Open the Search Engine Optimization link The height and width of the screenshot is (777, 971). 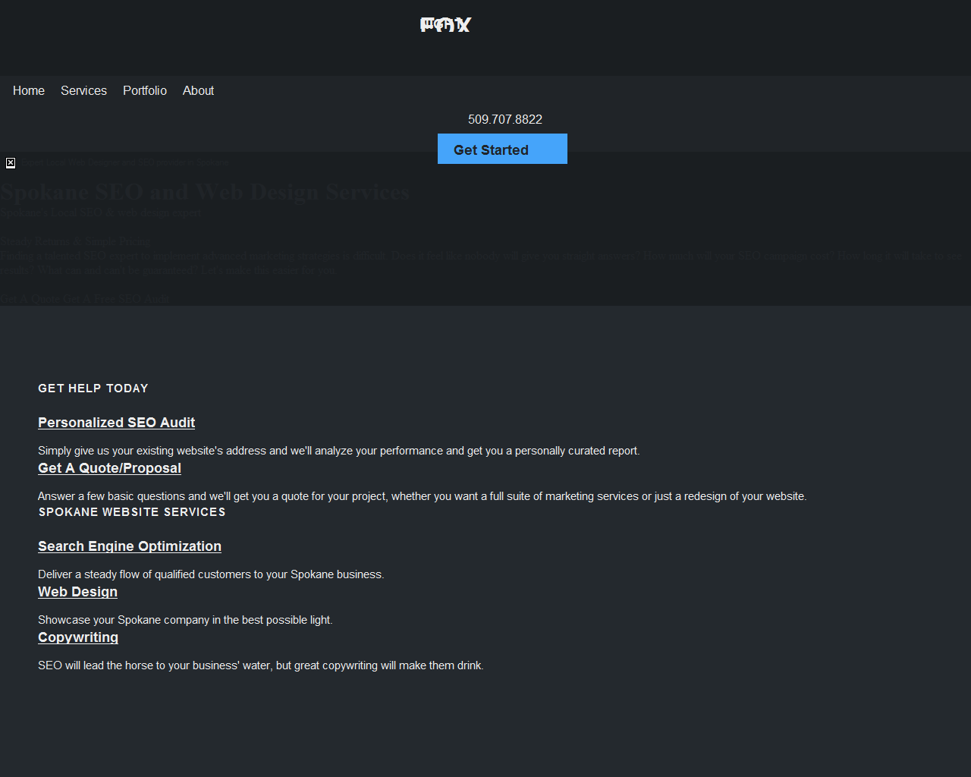point(130,546)
